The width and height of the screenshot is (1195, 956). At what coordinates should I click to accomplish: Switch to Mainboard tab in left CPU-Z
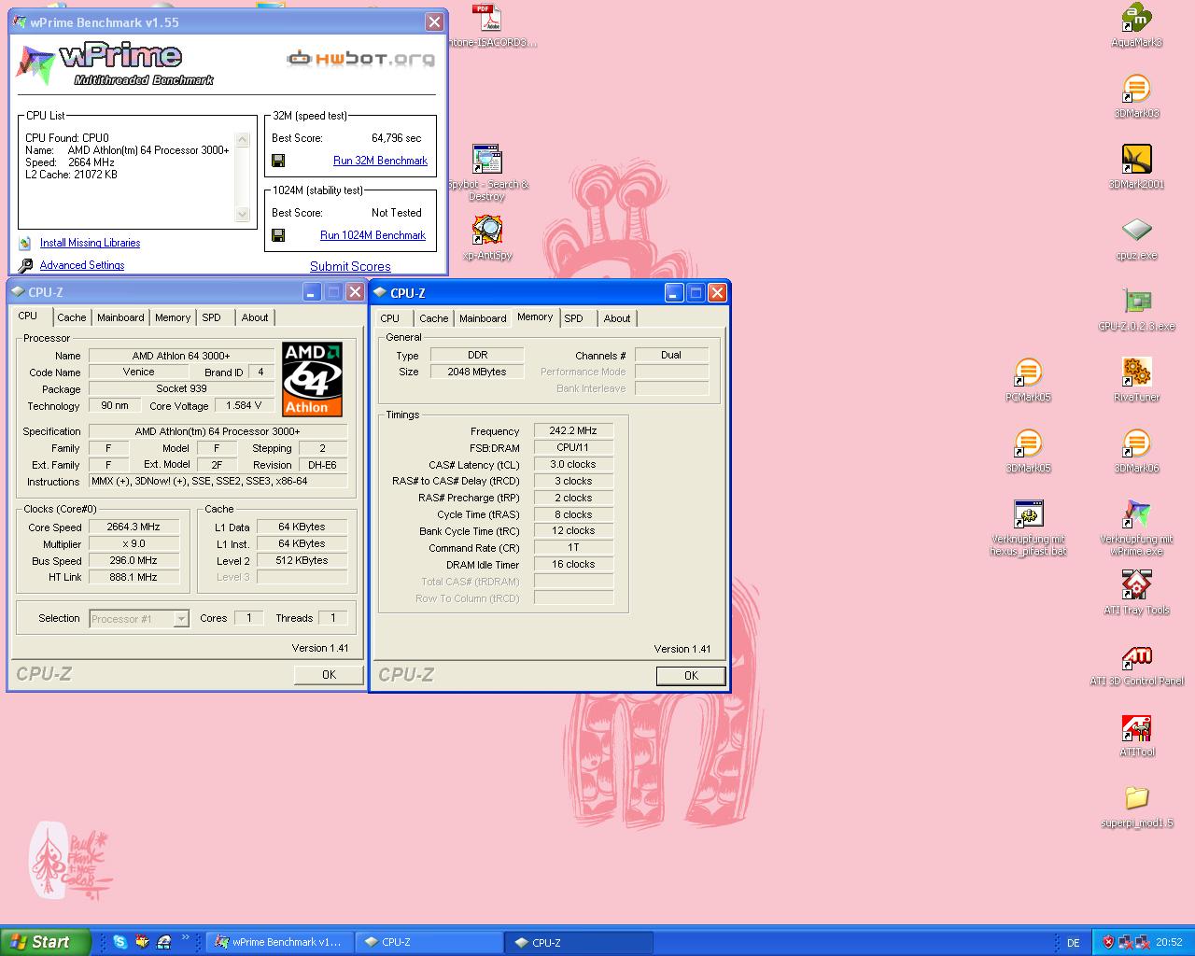coord(121,317)
